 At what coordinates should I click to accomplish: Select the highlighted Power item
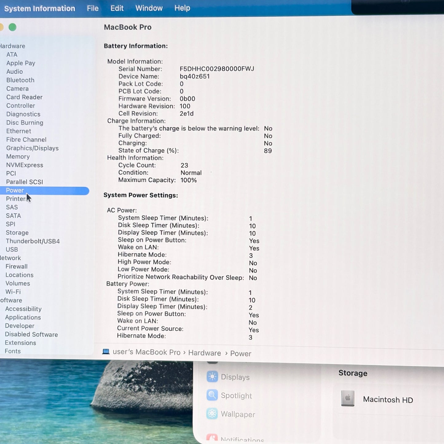[45, 191]
